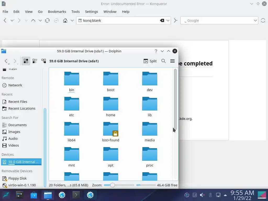Open the Edit menu
The image size is (268, 201).
16,12
